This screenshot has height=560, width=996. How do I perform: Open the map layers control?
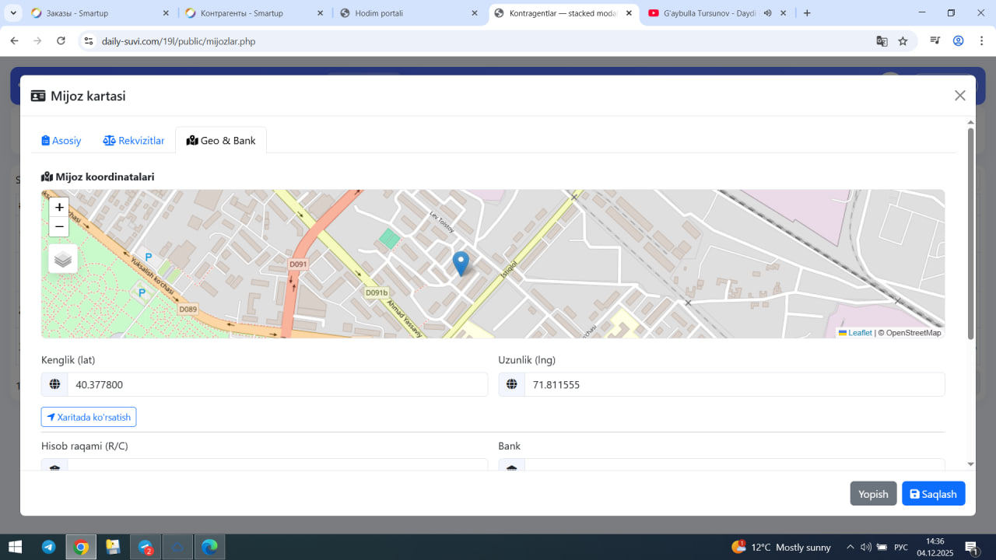coord(63,259)
